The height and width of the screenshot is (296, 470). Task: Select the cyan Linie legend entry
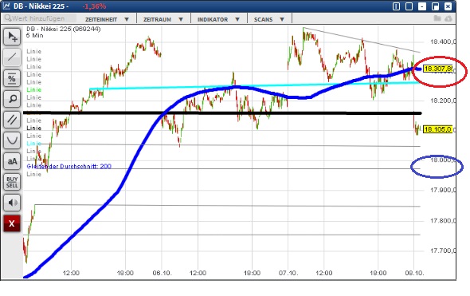pyautogui.click(x=34, y=144)
